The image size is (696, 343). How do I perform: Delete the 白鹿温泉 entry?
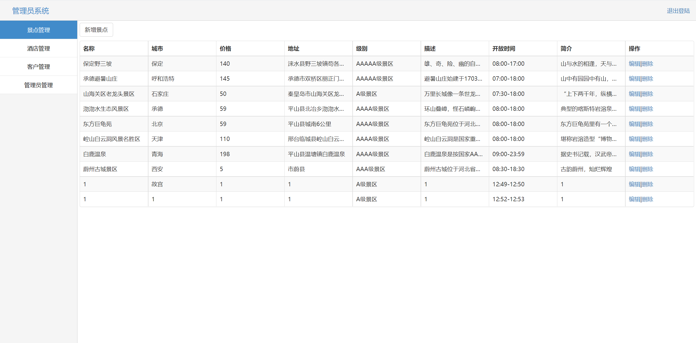[647, 154]
